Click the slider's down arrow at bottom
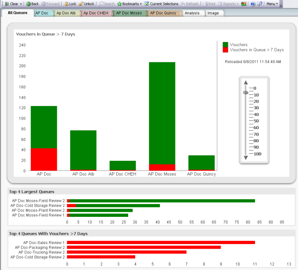298x270 pixels. click(x=246, y=157)
